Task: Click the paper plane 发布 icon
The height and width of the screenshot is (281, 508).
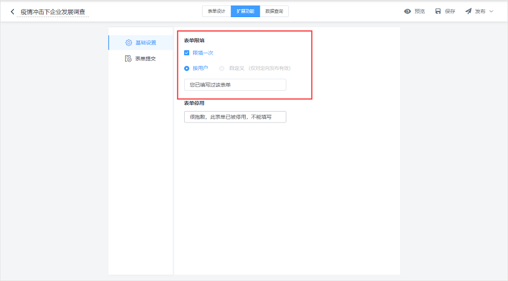Action: pyautogui.click(x=468, y=11)
